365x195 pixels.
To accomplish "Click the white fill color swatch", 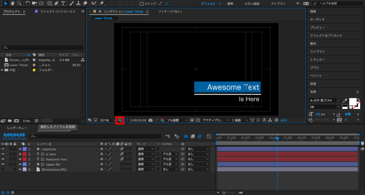I will pos(353,101).
